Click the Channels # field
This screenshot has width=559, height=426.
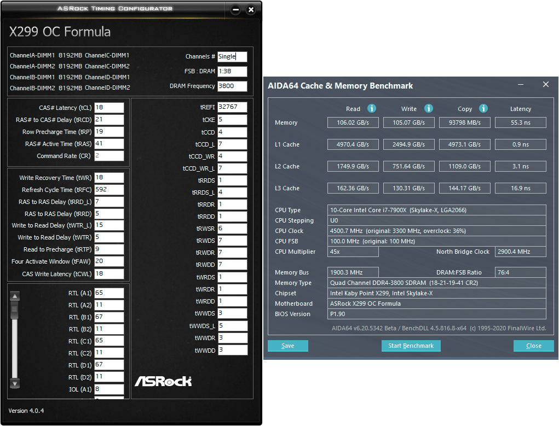232,57
